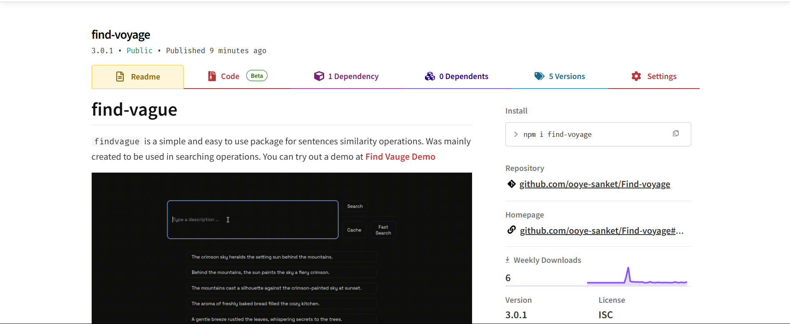The width and height of the screenshot is (790, 324).
Task: Go to the Settings tab
Action: pyautogui.click(x=654, y=77)
